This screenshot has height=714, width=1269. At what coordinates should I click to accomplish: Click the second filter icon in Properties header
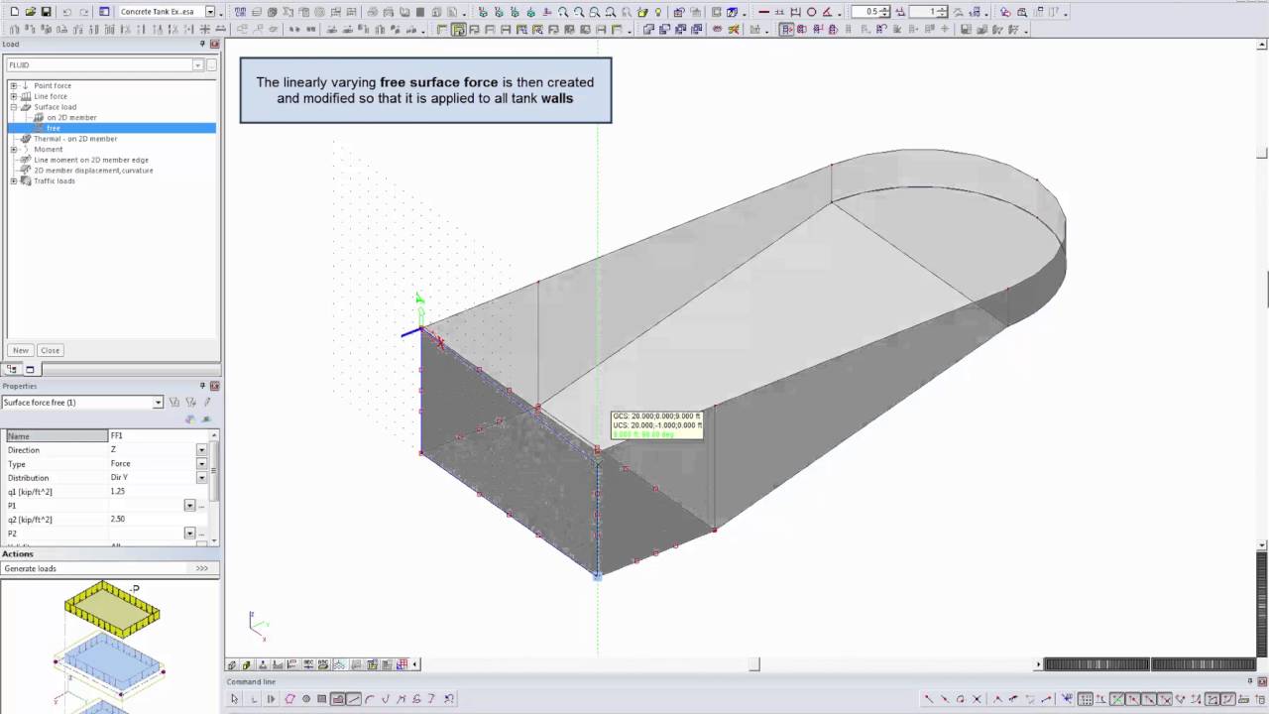click(190, 403)
